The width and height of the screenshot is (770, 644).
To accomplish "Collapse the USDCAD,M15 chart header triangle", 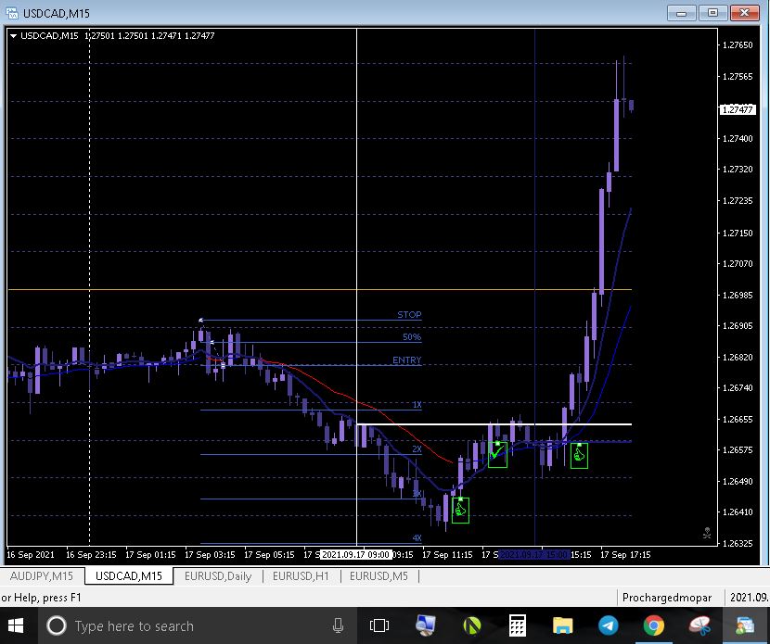I will 13,36.
